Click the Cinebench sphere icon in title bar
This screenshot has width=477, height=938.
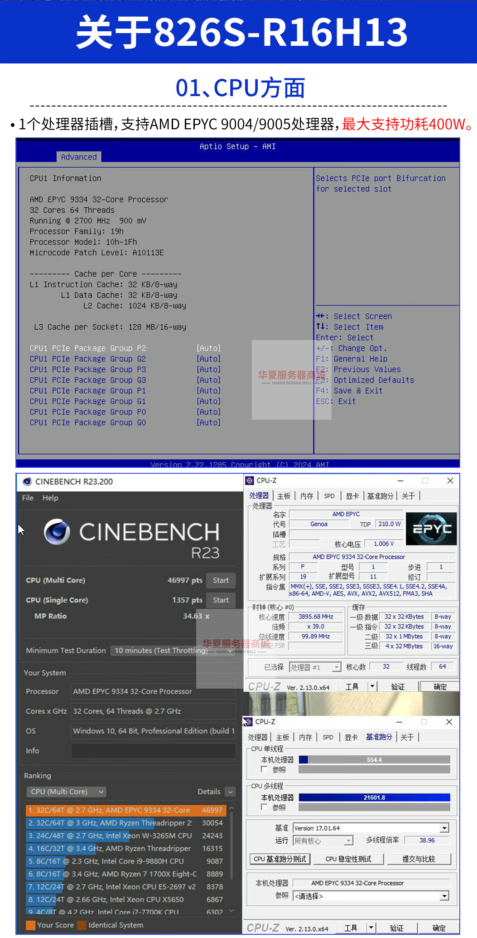click(27, 481)
